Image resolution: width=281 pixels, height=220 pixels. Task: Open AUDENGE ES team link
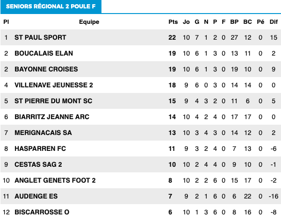pos(36,196)
